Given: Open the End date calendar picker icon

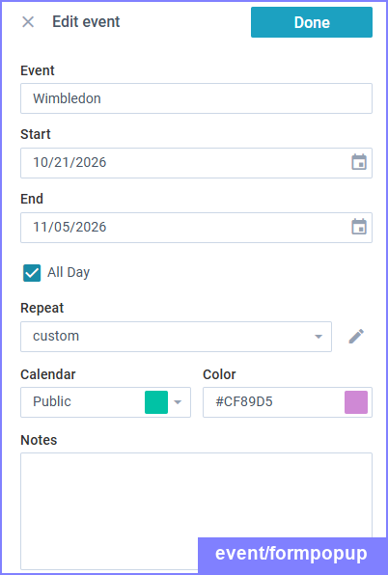Looking at the screenshot, I should pos(359,227).
